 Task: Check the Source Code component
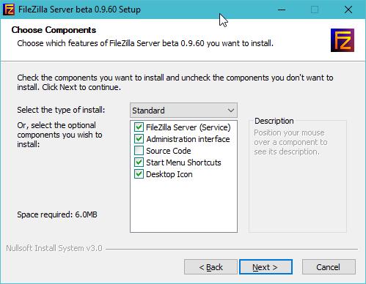pyautogui.click(x=139, y=151)
